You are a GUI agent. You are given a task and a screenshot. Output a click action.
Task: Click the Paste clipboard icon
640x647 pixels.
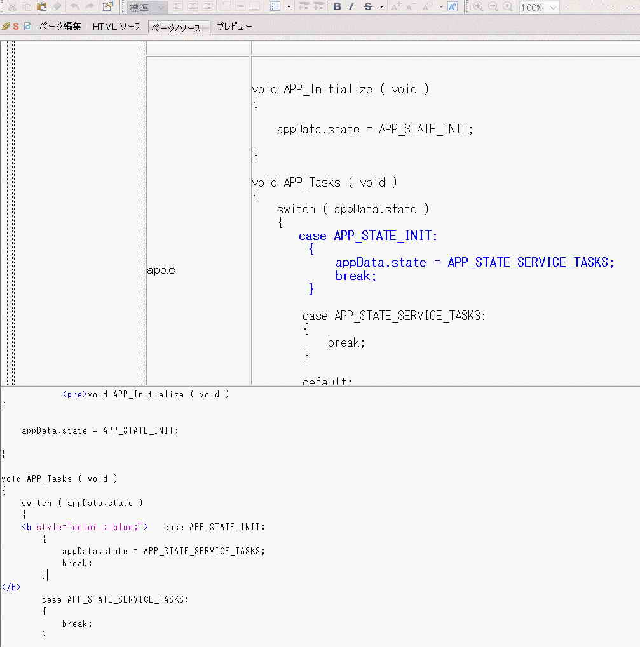point(42,7)
